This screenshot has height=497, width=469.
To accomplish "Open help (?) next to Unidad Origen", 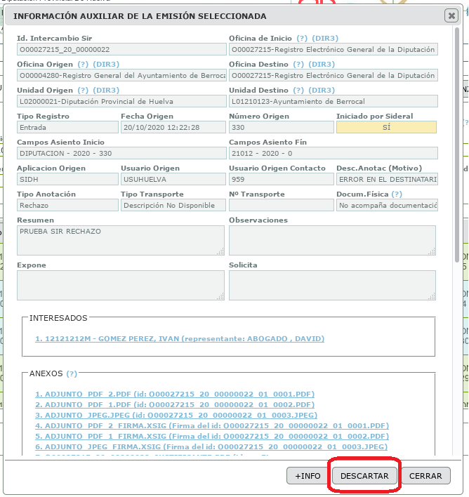I will tap(83, 91).
